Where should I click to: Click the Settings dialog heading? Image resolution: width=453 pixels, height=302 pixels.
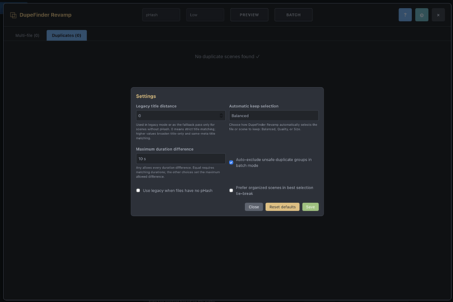point(146,96)
